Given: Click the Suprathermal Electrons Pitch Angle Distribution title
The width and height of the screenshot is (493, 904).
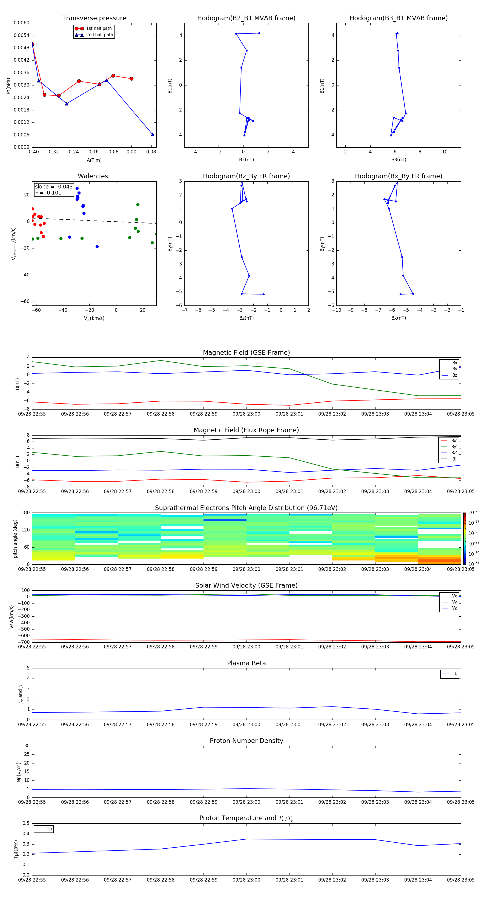Looking at the screenshot, I should [x=246, y=508].
